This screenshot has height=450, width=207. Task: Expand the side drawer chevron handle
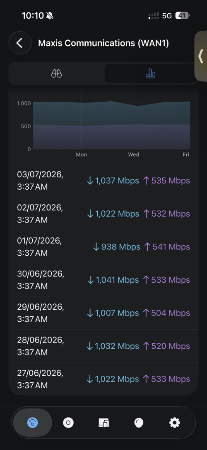(201, 56)
